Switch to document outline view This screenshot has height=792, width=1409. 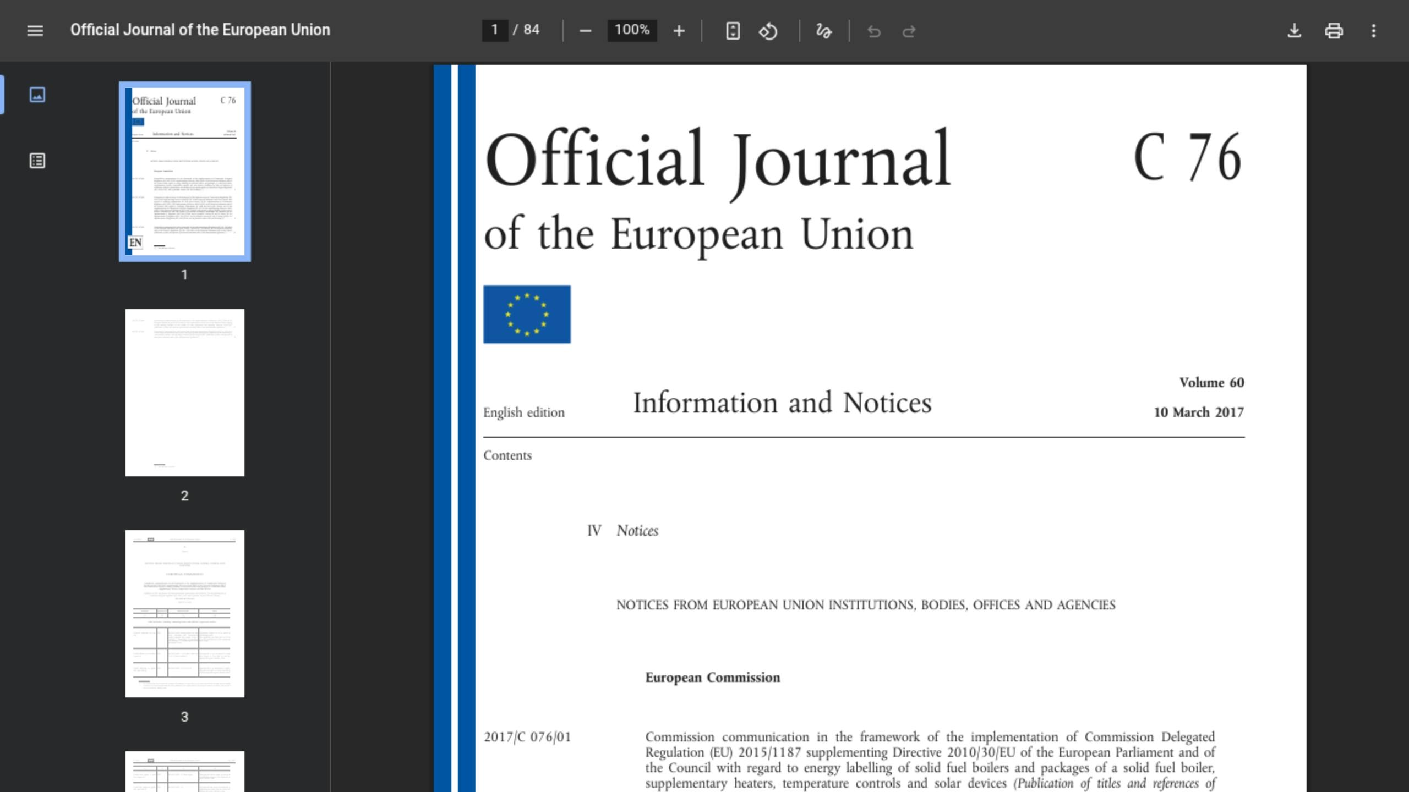[x=37, y=161]
